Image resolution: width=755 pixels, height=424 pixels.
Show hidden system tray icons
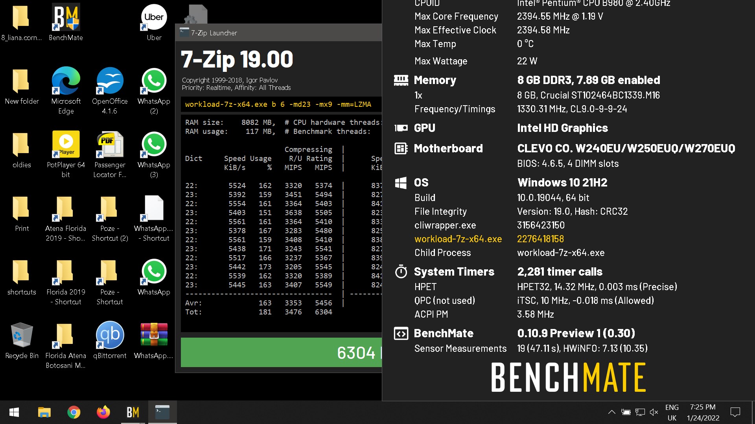click(x=611, y=412)
